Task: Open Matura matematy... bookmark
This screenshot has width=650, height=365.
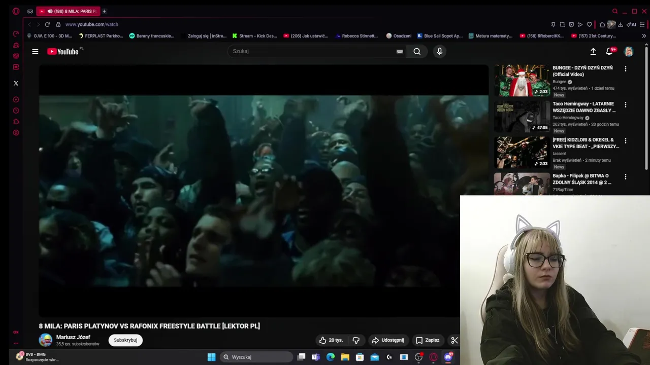Action: (491, 36)
